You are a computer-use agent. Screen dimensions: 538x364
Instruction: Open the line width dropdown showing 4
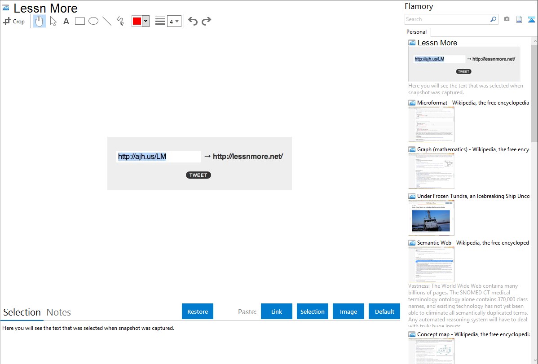click(174, 21)
